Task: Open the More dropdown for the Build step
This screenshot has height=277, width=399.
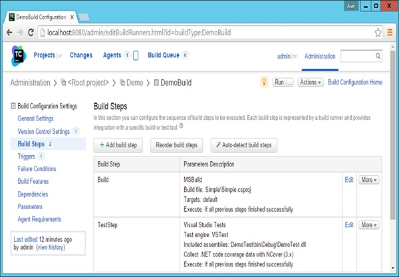Action: point(368,180)
